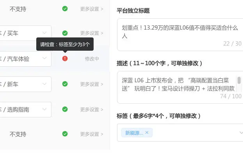Click the green check beside 买车 dropdown
The height and width of the screenshot is (163, 243).
[65, 33]
